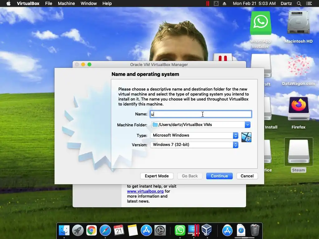This screenshot has height=239, width=319.
Task: Open the Trash in the dock
Action: click(x=255, y=230)
